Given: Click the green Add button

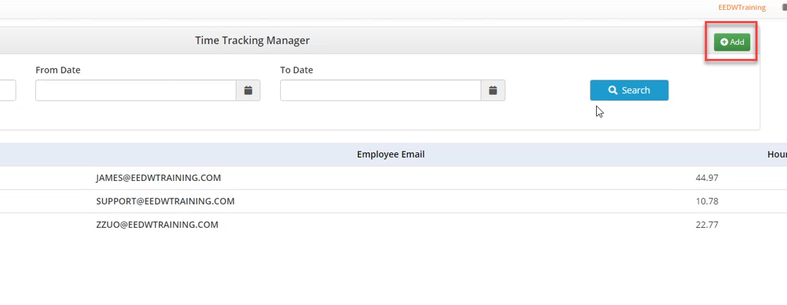Looking at the screenshot, I should 732,42.
